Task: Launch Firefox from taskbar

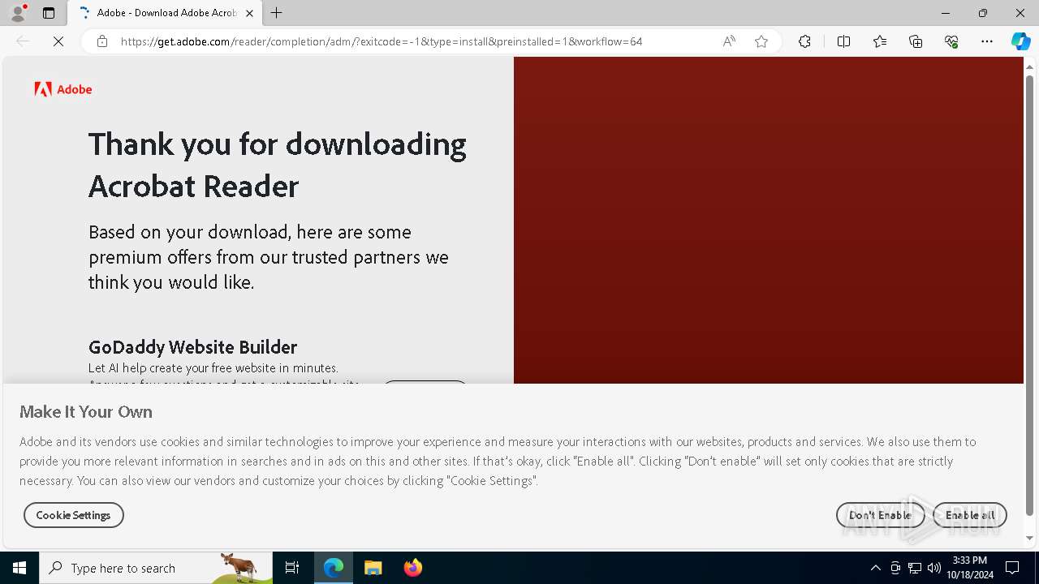Action: point(412,568)
